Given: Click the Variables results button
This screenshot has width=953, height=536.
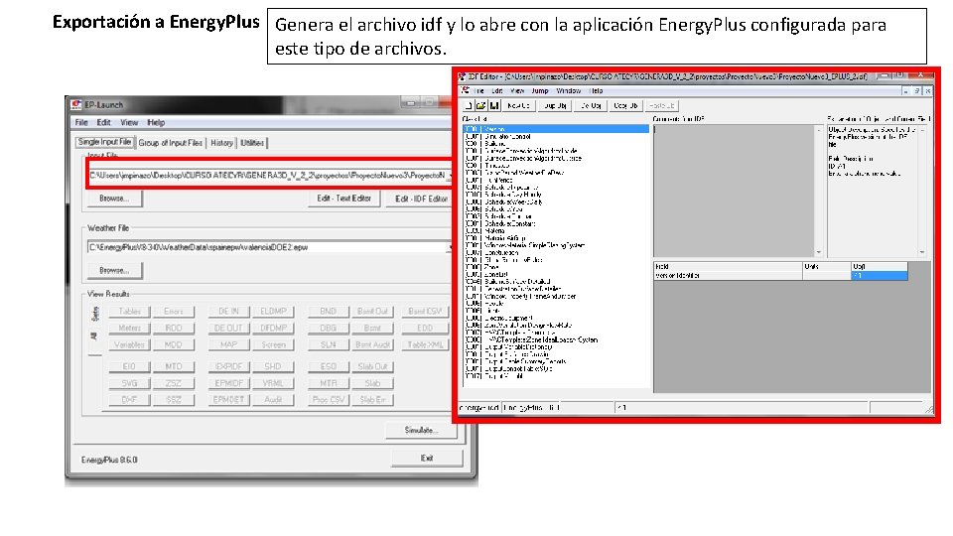Looking at the screenshot, I should 129,344.
